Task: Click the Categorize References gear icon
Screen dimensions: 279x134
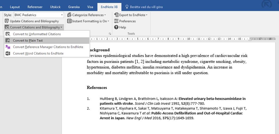Action: pyautogui.click(x=69, y=15)
